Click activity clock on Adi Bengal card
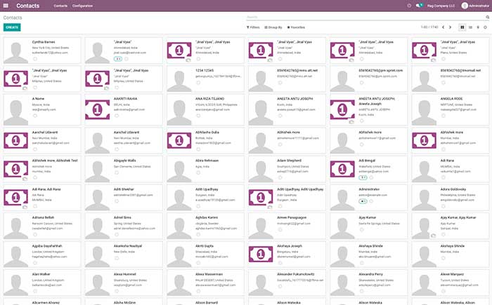Image resolution: width=492 pixels, height=305 pixels. (x=371, y=177)
